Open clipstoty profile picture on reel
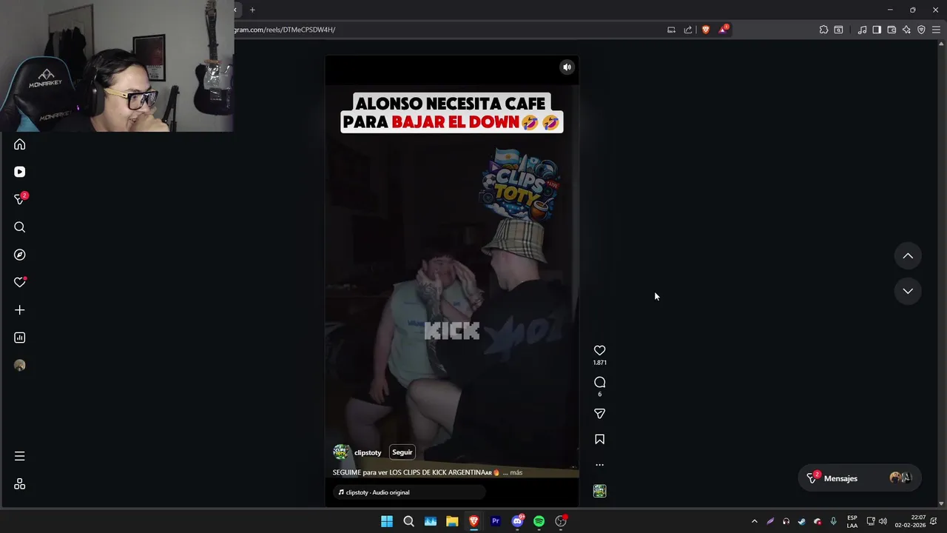947x533 pixels. click(x=341, y=452)
